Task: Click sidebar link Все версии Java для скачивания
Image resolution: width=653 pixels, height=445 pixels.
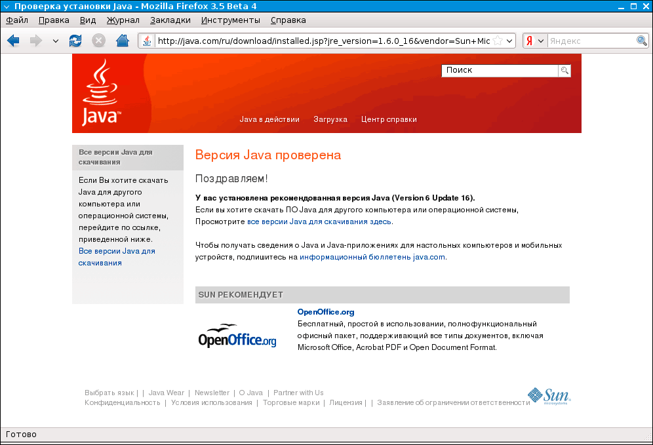Action: (117, 257)
